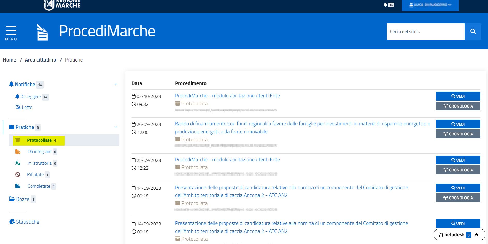Open ProcediMarche modulo link dated 25/09/2023

227,159
